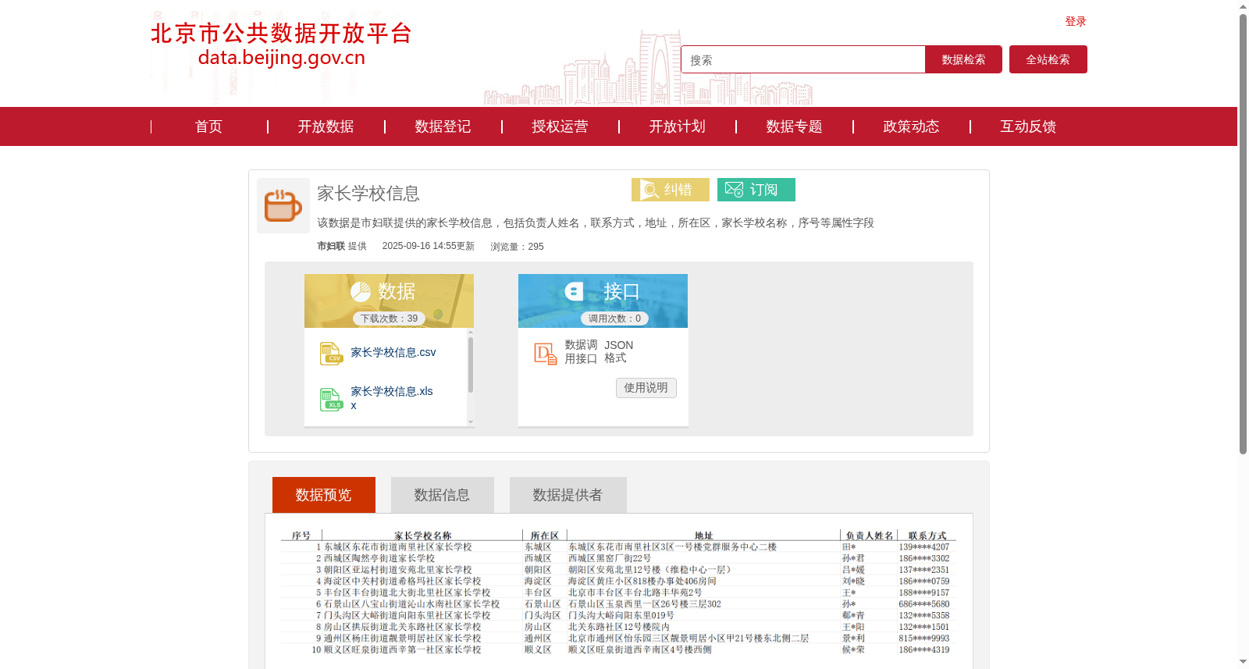Screen dimensions: 1249x669
Task: Open the 授权运营 navigation item
Action: [x=560, y=126]
